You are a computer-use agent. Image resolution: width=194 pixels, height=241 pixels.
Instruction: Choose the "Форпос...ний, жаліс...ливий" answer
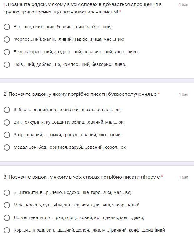tap(7, 40)
